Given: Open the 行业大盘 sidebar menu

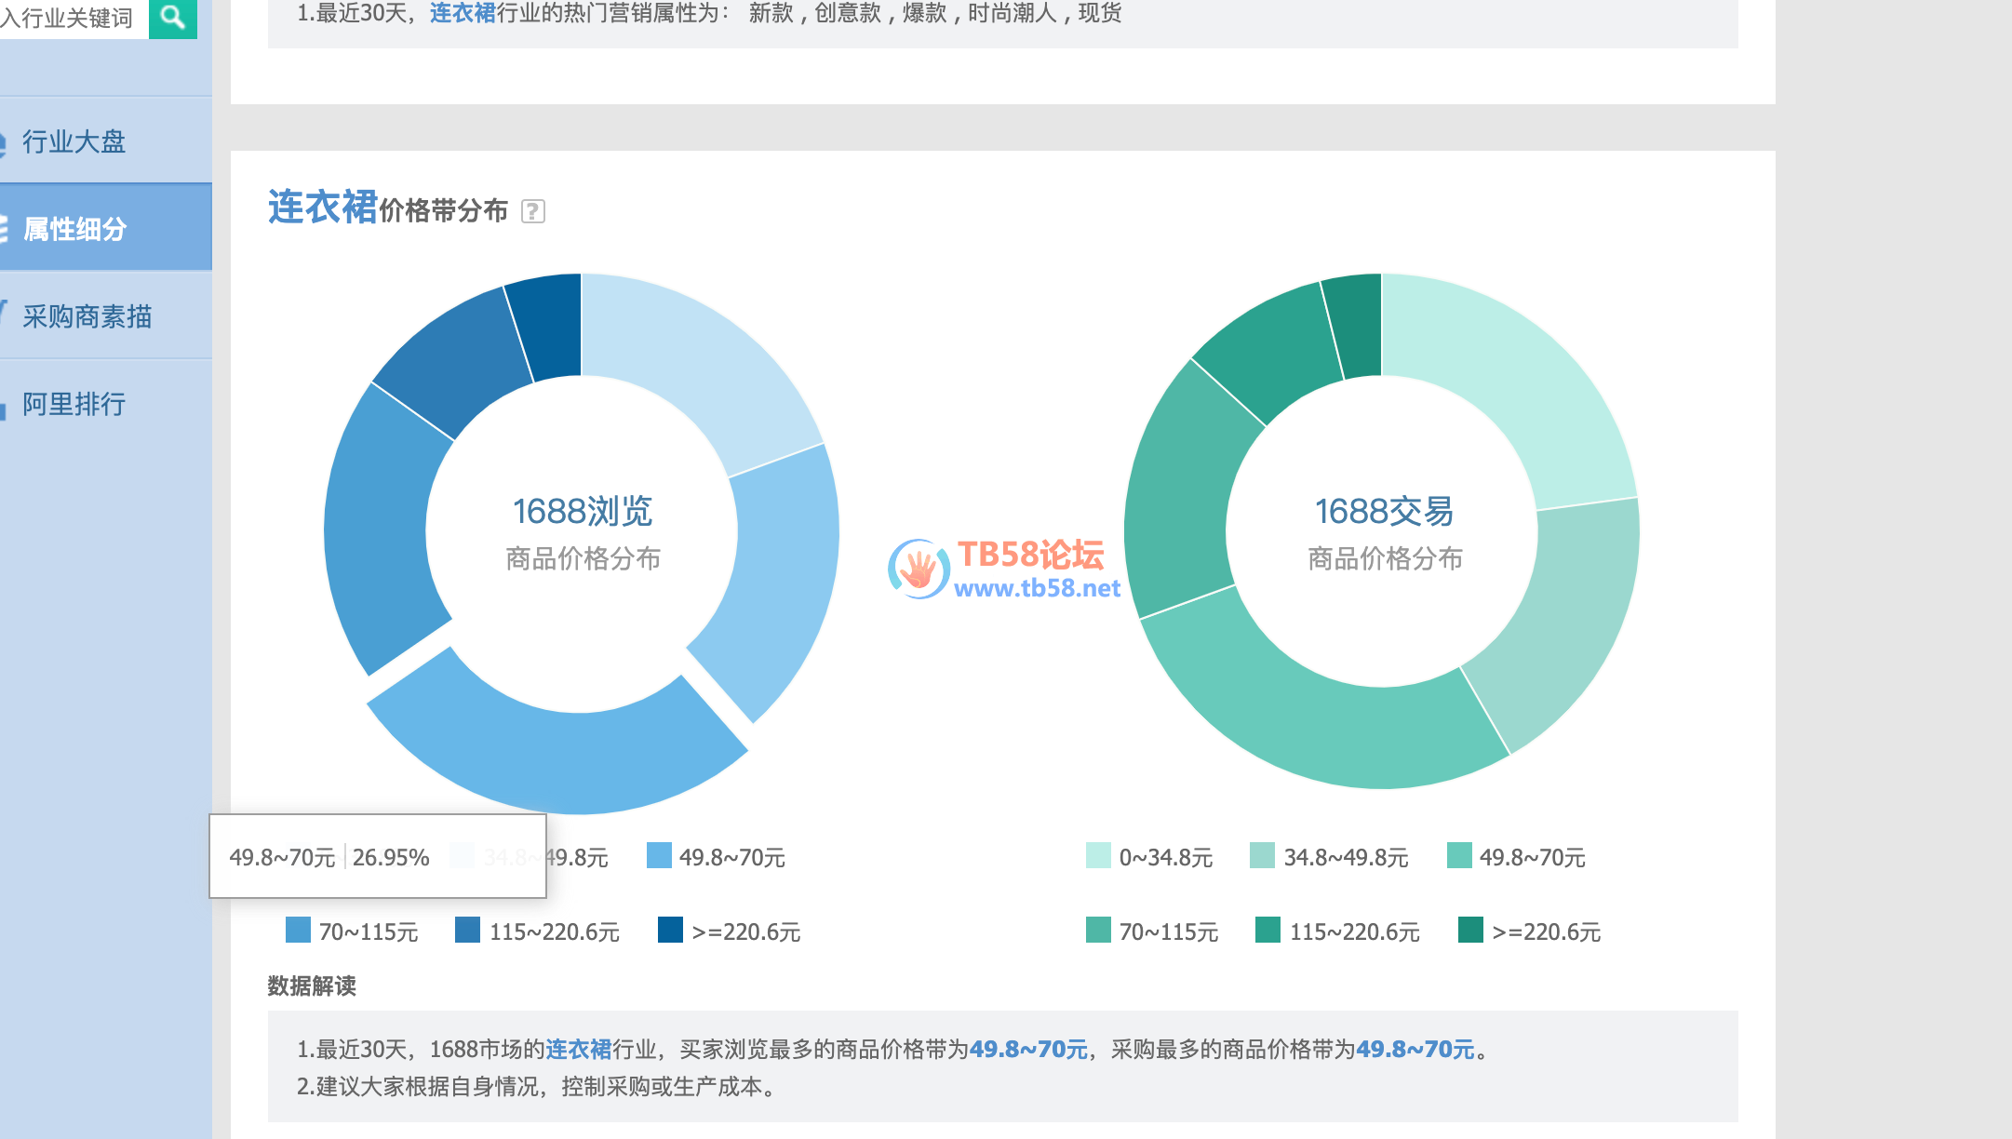Looking at the screenshot, I should pos(105,141).
